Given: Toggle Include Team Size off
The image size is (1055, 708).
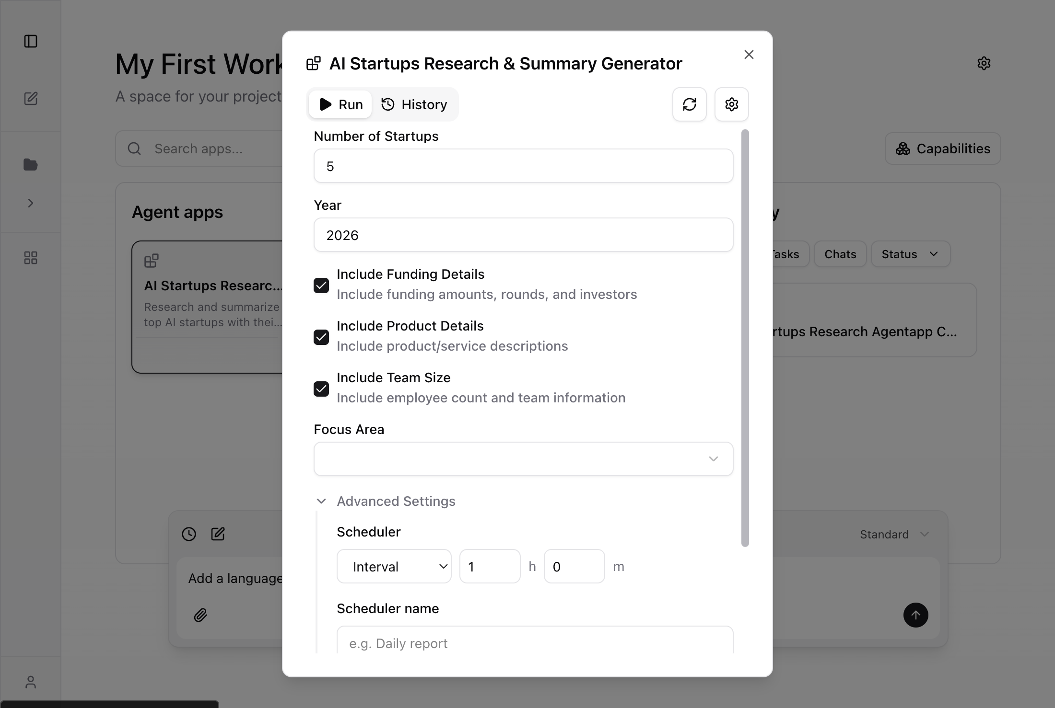Looking at the screenshot, I should coord(321,388).
